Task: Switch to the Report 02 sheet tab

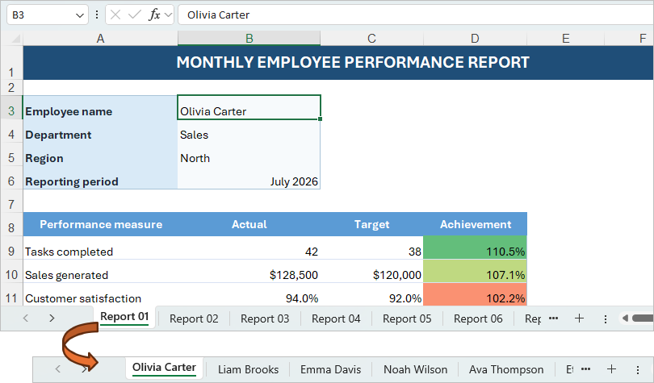Action: tap(194, 318)
